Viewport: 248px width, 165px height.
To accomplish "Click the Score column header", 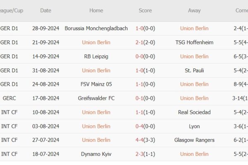I will coord(145,10).
